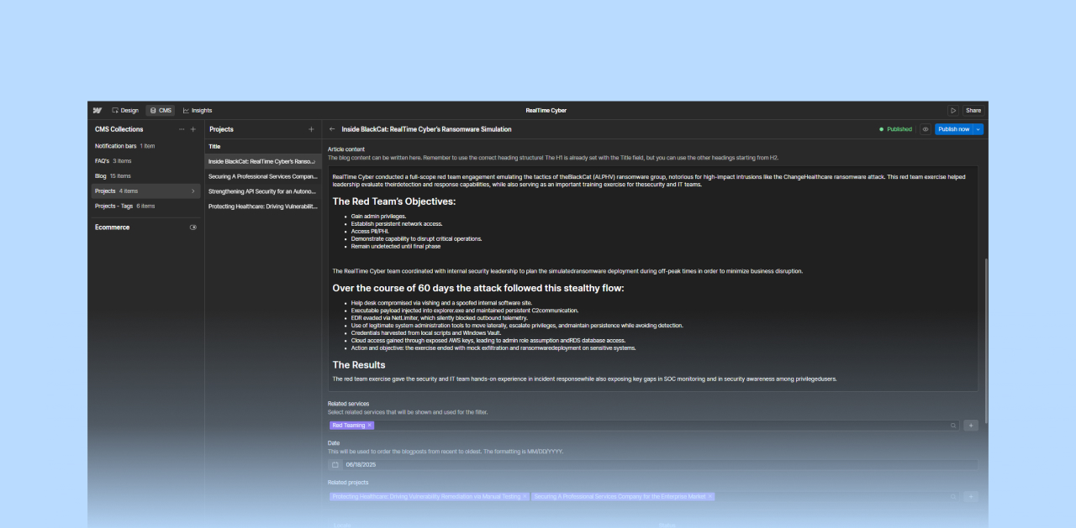
Task: Open Protecting Healthcare project item
Action: click(263, 206)
